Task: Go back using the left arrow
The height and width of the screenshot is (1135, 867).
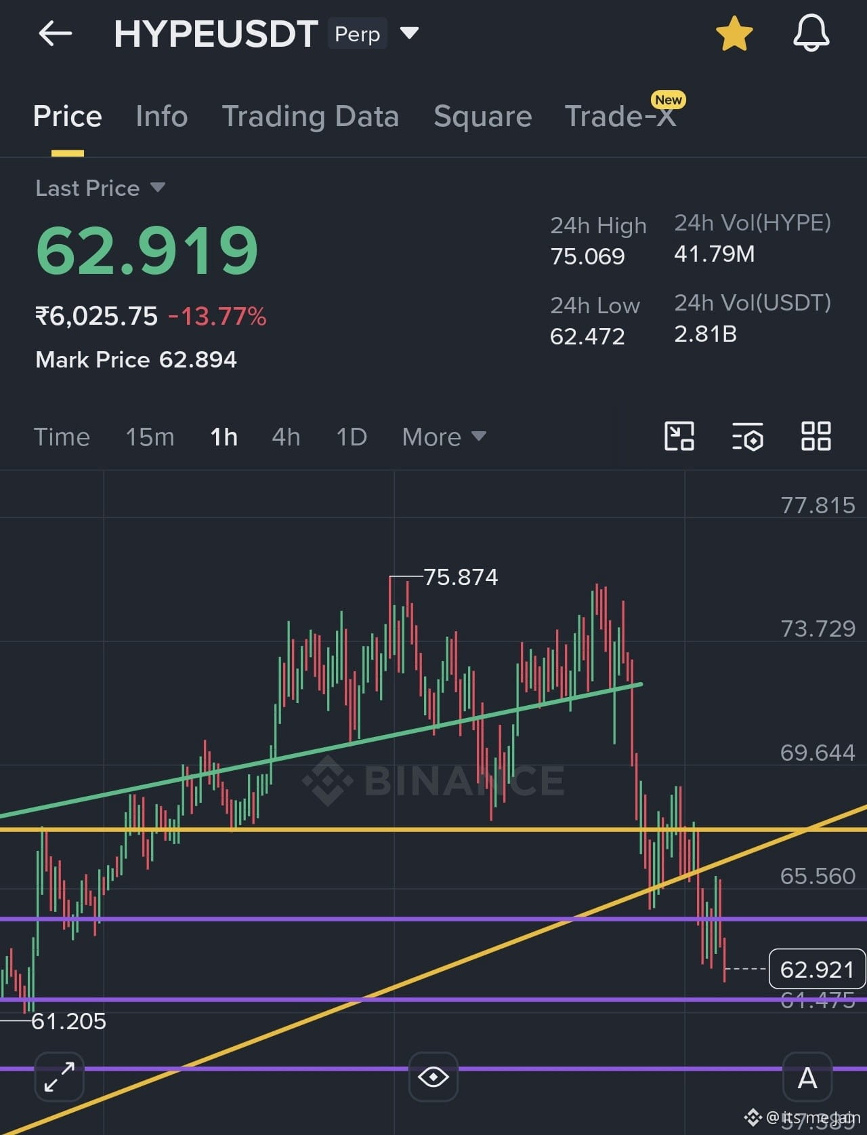Action: [56, 33]
